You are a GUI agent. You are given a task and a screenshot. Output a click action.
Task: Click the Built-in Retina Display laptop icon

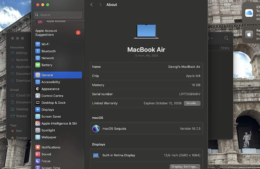pyautogui.click(x=96, y=156)
